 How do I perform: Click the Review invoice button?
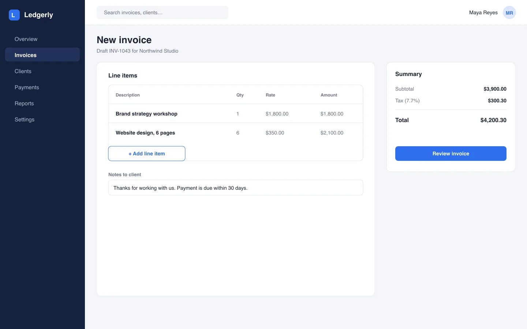click(x=451, y=154)
